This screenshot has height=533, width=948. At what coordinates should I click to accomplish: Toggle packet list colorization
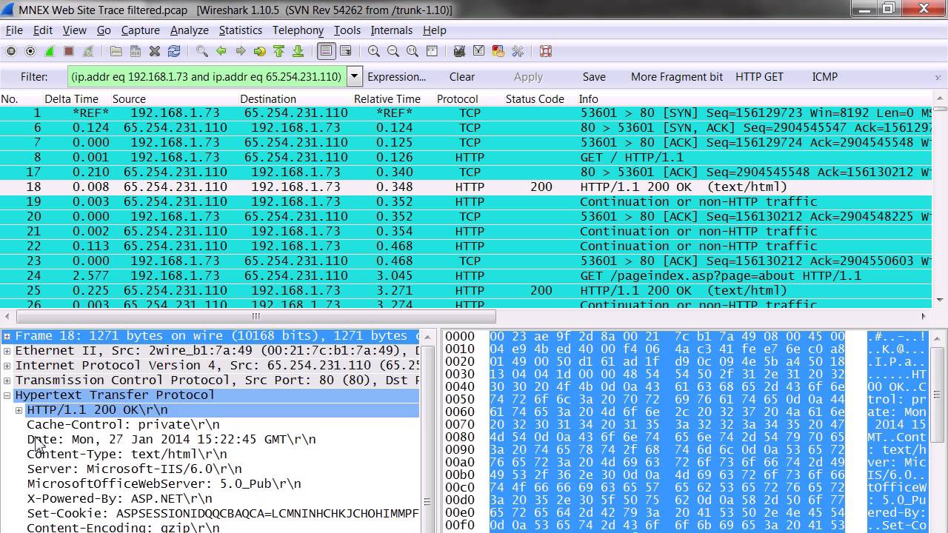pos(327,51)
